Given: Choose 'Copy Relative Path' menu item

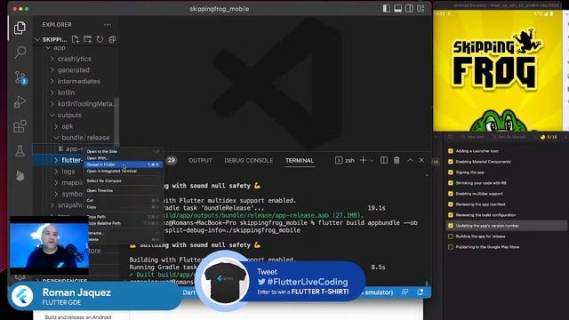Looking at the screenshot, I should click(x=124, y=223).
